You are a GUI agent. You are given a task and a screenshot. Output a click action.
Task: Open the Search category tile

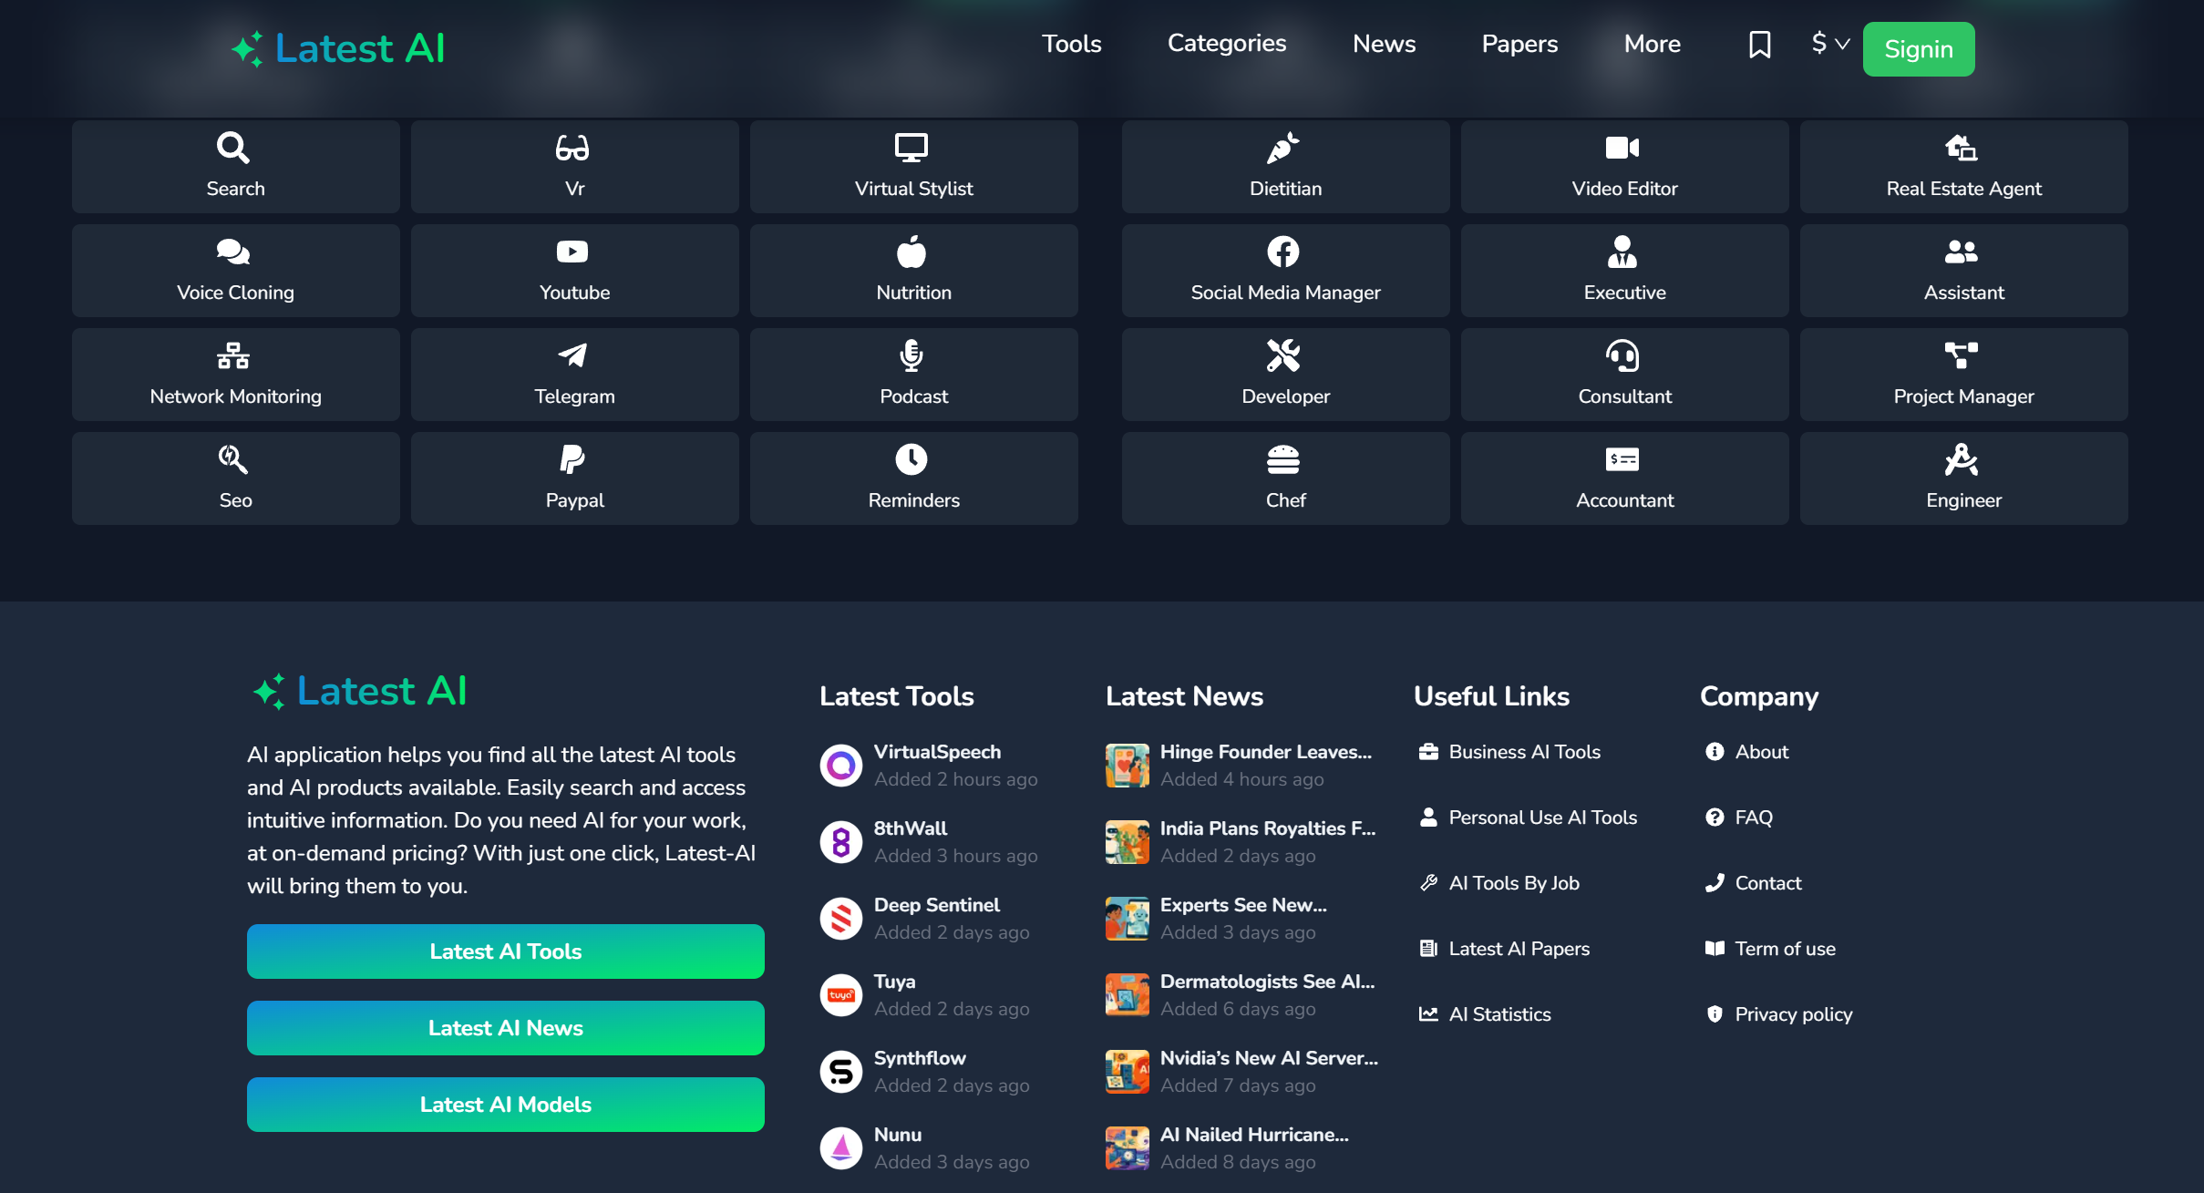click(x=235, y=167)
